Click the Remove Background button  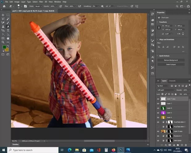171,60
